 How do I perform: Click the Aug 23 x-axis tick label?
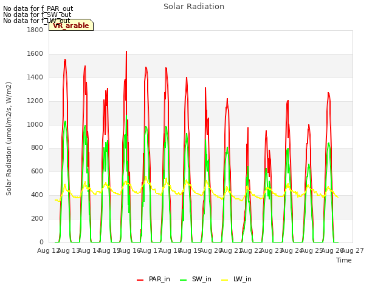tap(272, 250)
